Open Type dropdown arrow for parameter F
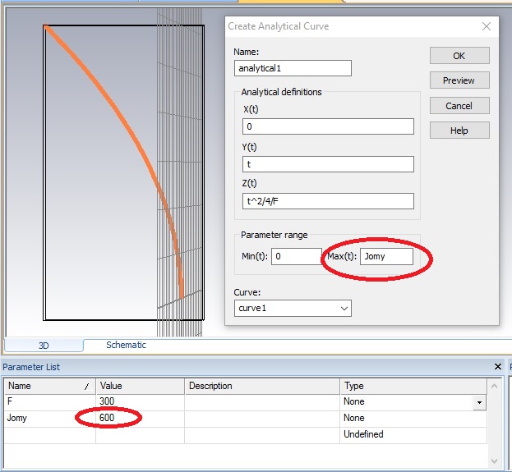The width and height of the screenshot is (512, 472). pos(479,402)
